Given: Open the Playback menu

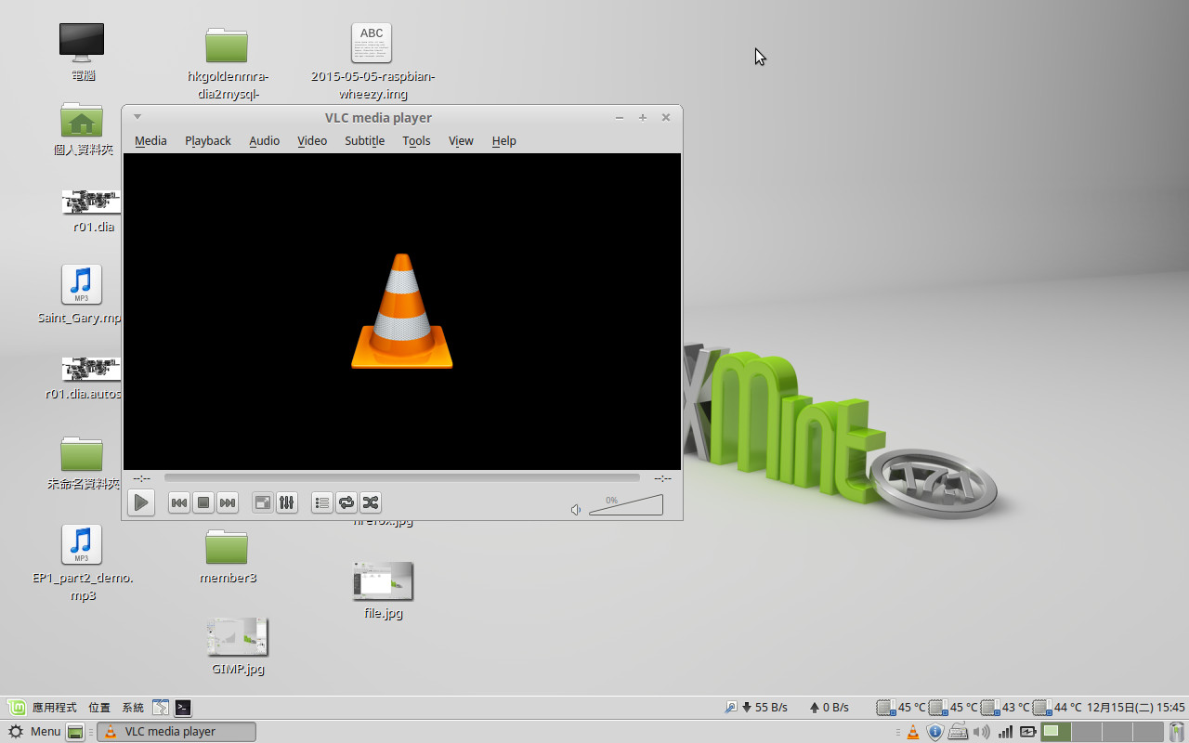Looking at the screenshot, I should pyautogui.click(x=208, y=141).
